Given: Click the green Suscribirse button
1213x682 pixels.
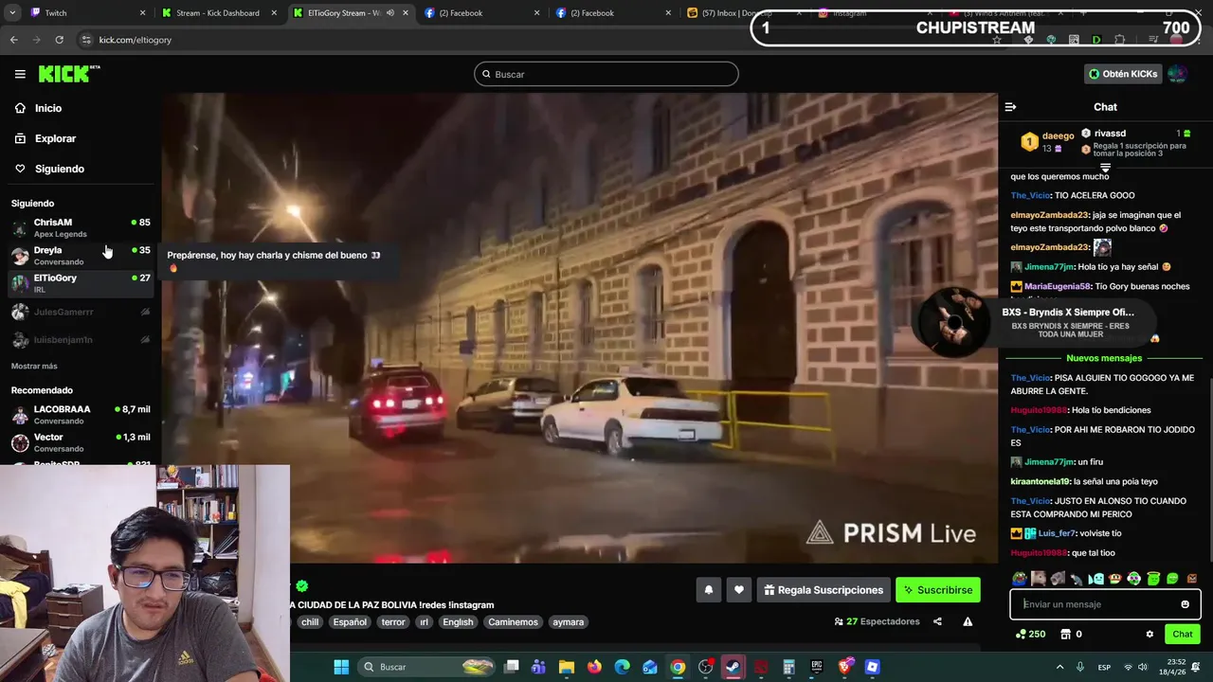Looking at the screenshot, I should coord(938,590).
